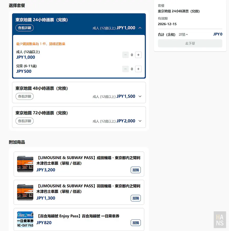This screenshot has height=231, width=229.
Task: Open 查看詳細 for 24小時通票
Action: [24, 28]
